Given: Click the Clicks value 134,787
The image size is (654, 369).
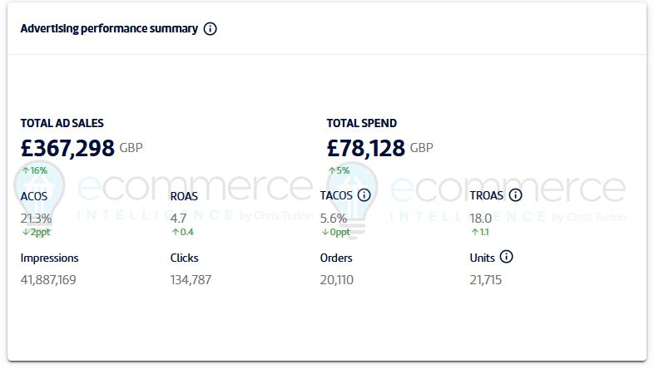Looking at the screenshot, I should point(191,280).
